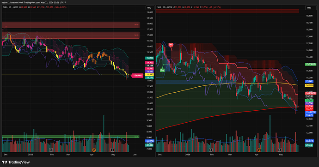Click the blue 66.07M volume label on left chart

(150, 141)
